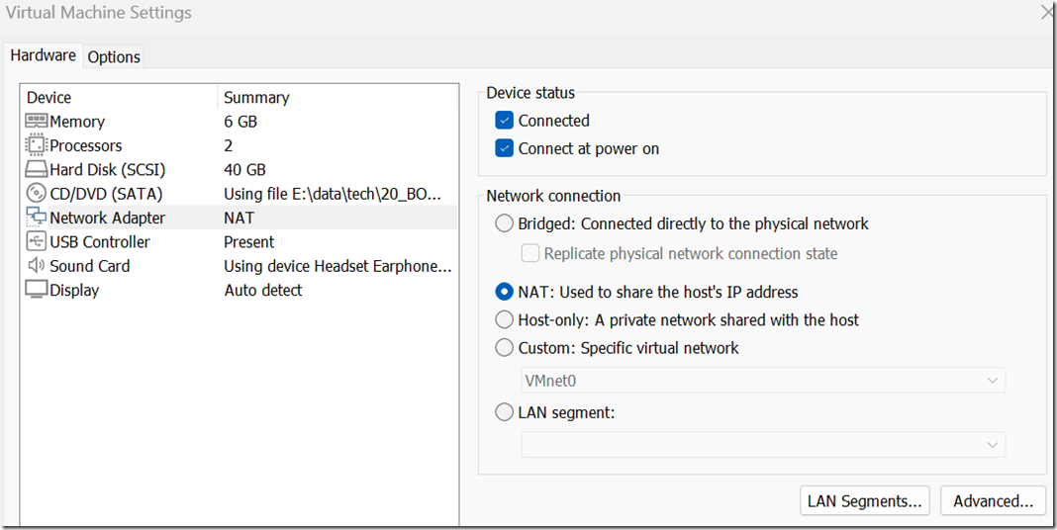Open the VMnet0 dropdown list
1057x530 pixels.
(762, 381)
